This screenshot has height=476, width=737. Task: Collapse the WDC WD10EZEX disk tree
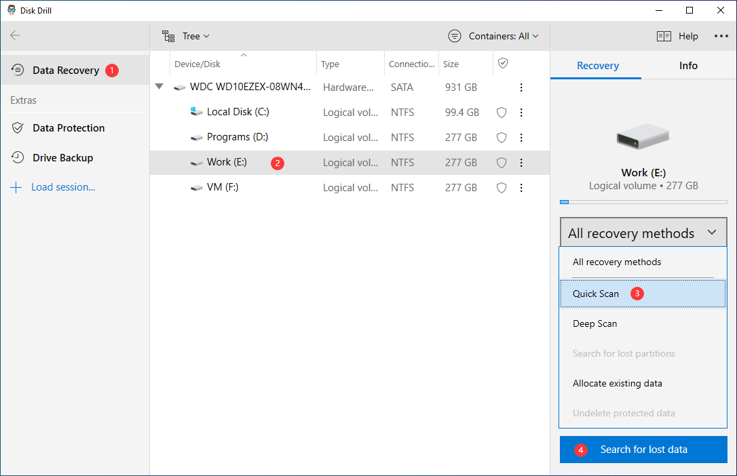click(x=159, y=86)
